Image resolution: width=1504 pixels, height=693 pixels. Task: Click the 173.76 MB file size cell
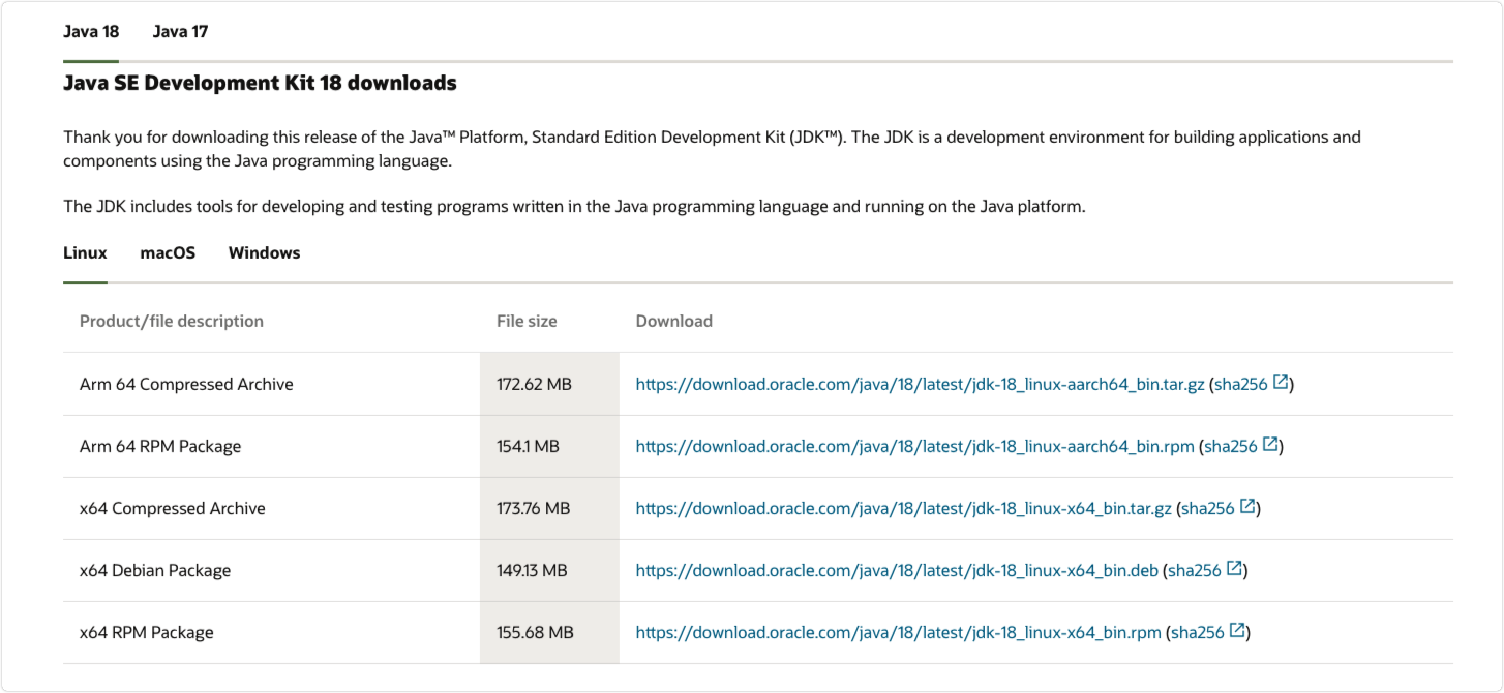click(x=533, y=508)
